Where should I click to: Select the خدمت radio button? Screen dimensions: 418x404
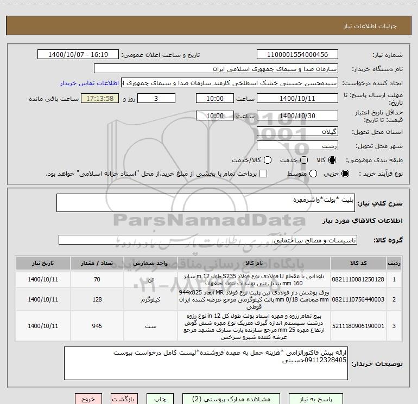304,160
